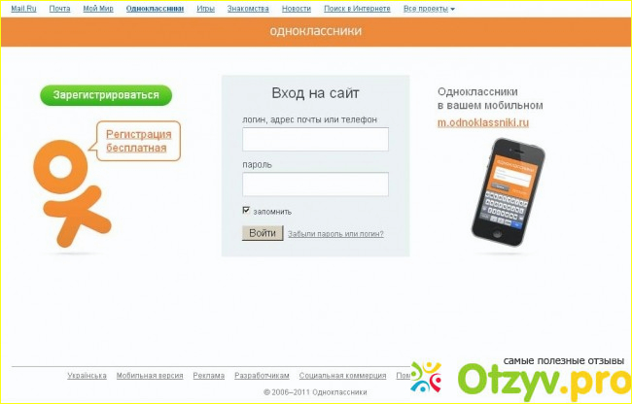
Task: Open the m.odnoklassniki.ru mobile link
Action: tap(482, 122)
